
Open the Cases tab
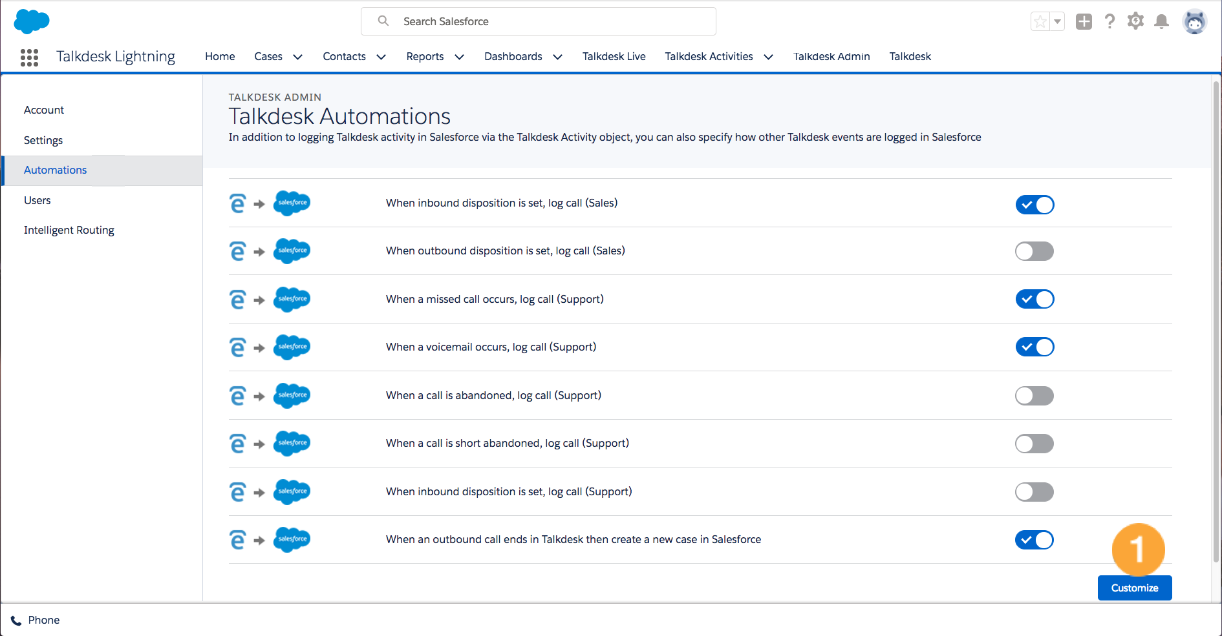coord(268,57)
